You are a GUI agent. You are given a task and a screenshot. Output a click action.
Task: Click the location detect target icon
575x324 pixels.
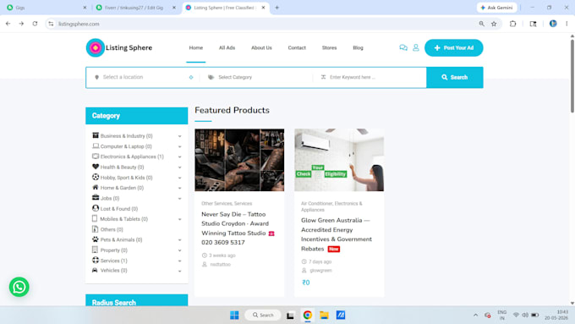191,78
